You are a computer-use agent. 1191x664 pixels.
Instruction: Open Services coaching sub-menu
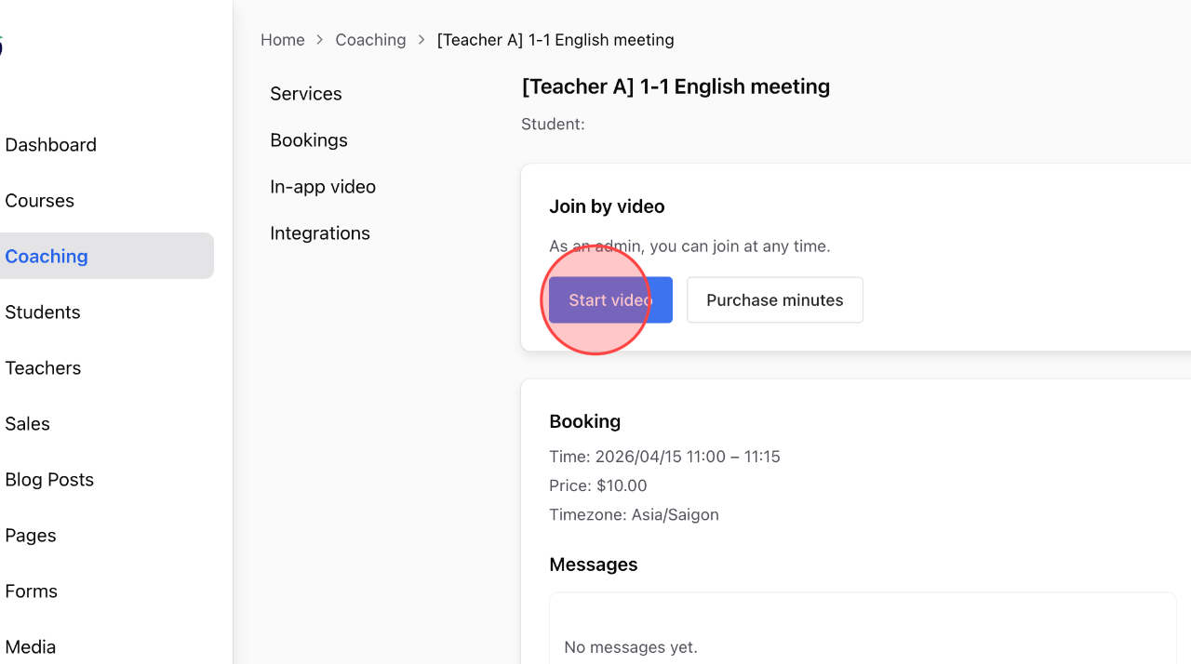[x=306, y=94]
